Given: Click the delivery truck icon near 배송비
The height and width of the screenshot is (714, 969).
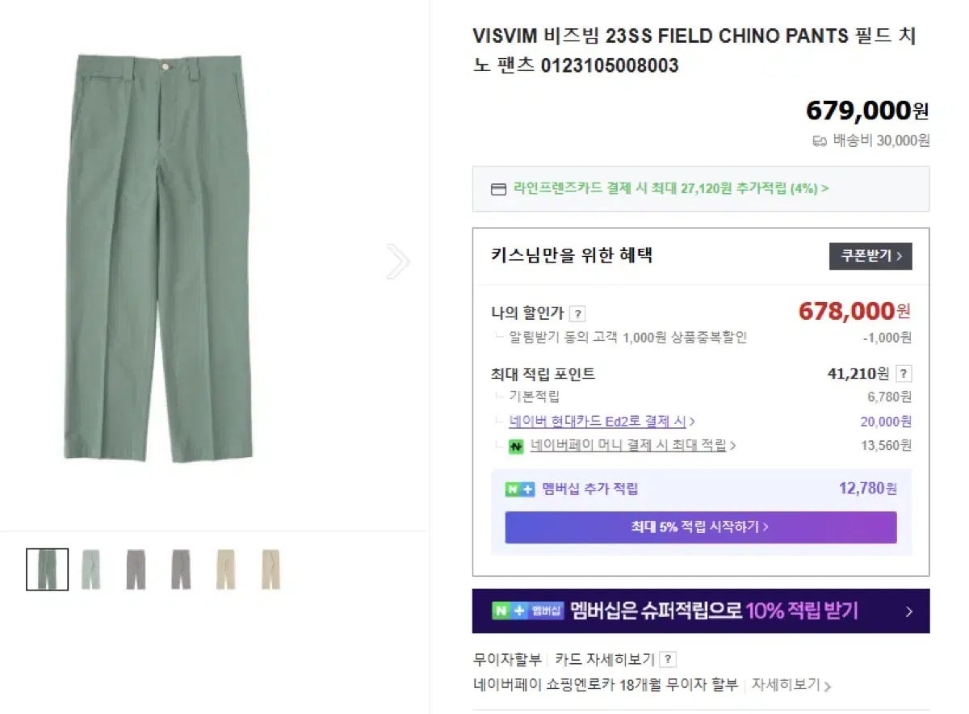Looking at the screenshot, I should (x=820, y=141).
